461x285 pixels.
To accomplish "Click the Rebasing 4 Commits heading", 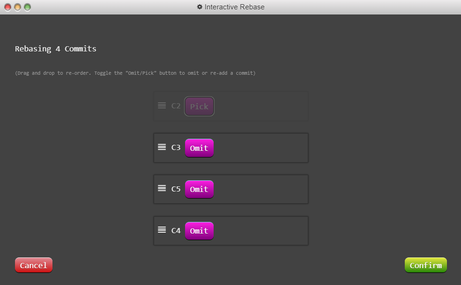I will click(x=56, y=49).
